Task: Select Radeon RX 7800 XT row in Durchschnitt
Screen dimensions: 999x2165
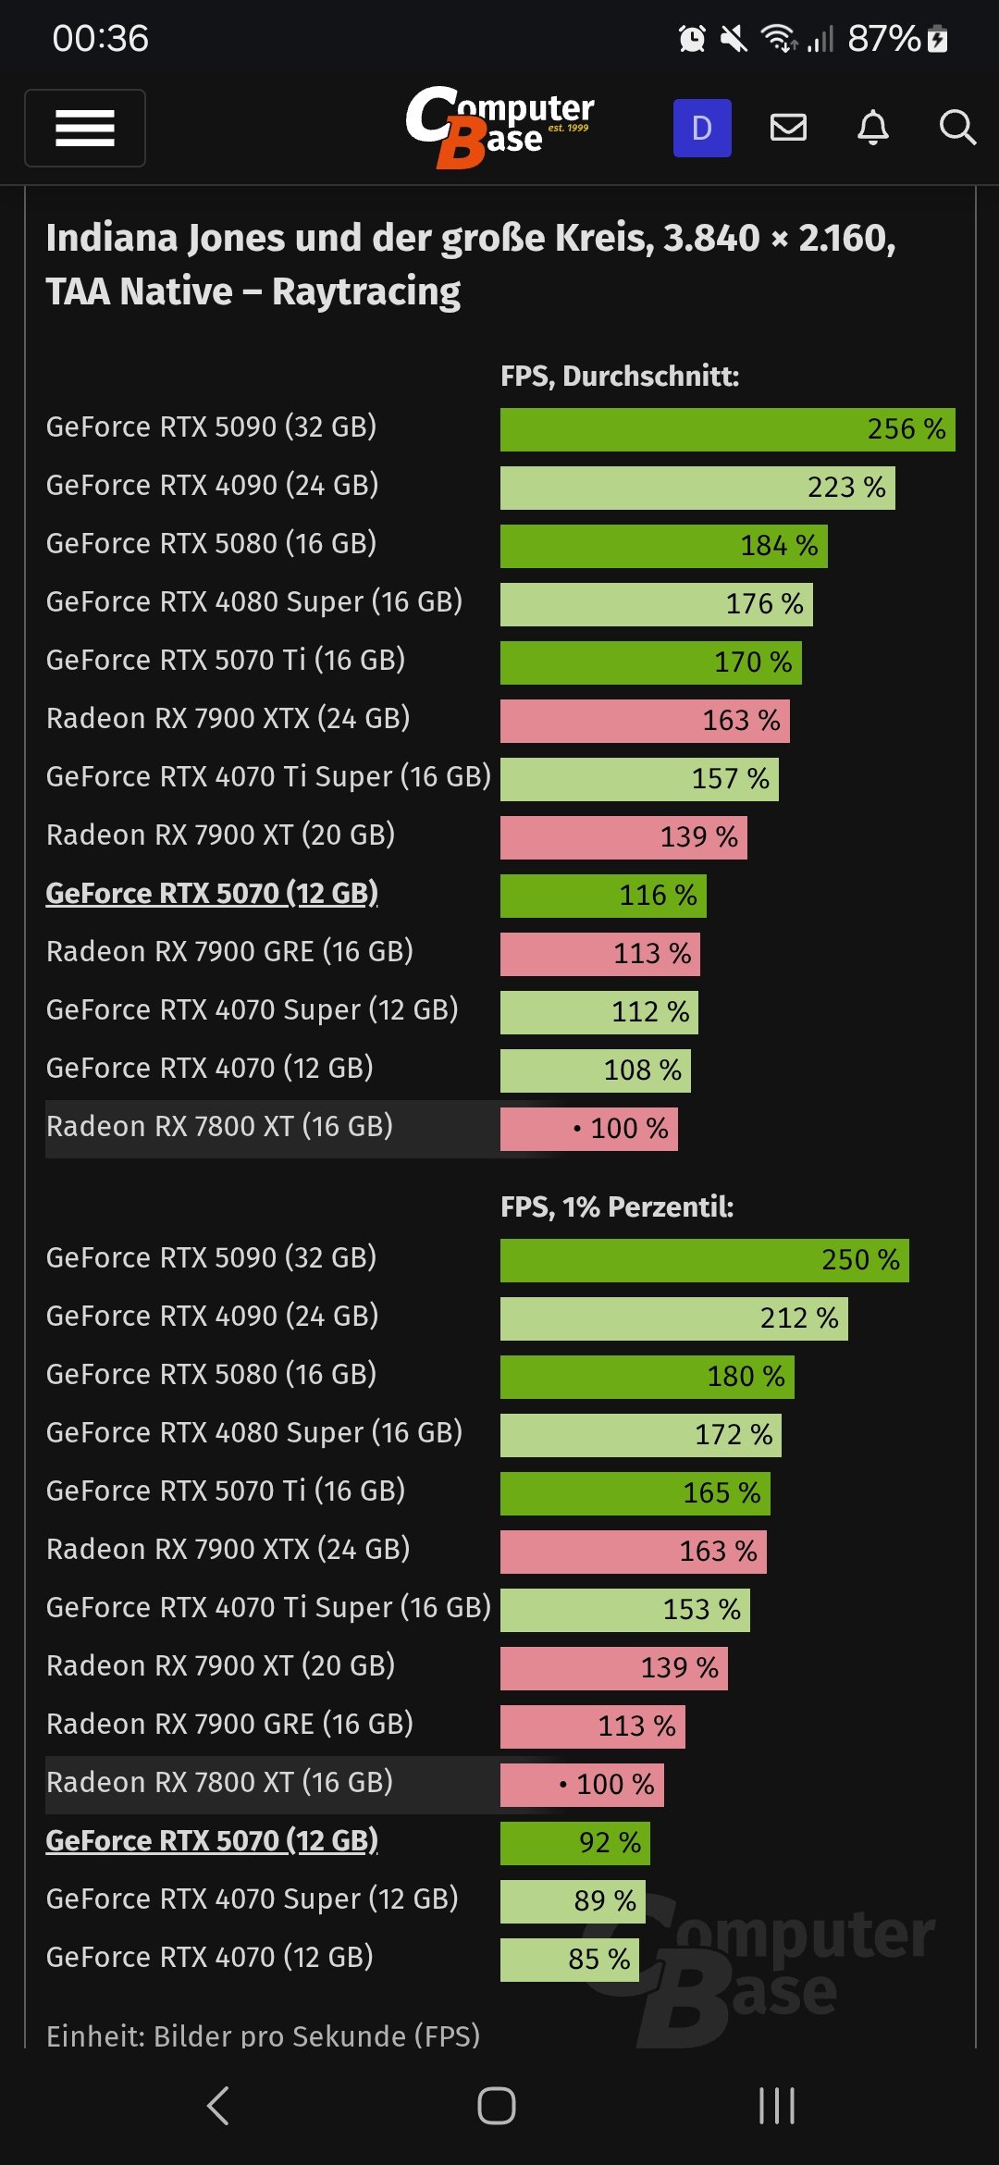Action: tap(362, 1129)
